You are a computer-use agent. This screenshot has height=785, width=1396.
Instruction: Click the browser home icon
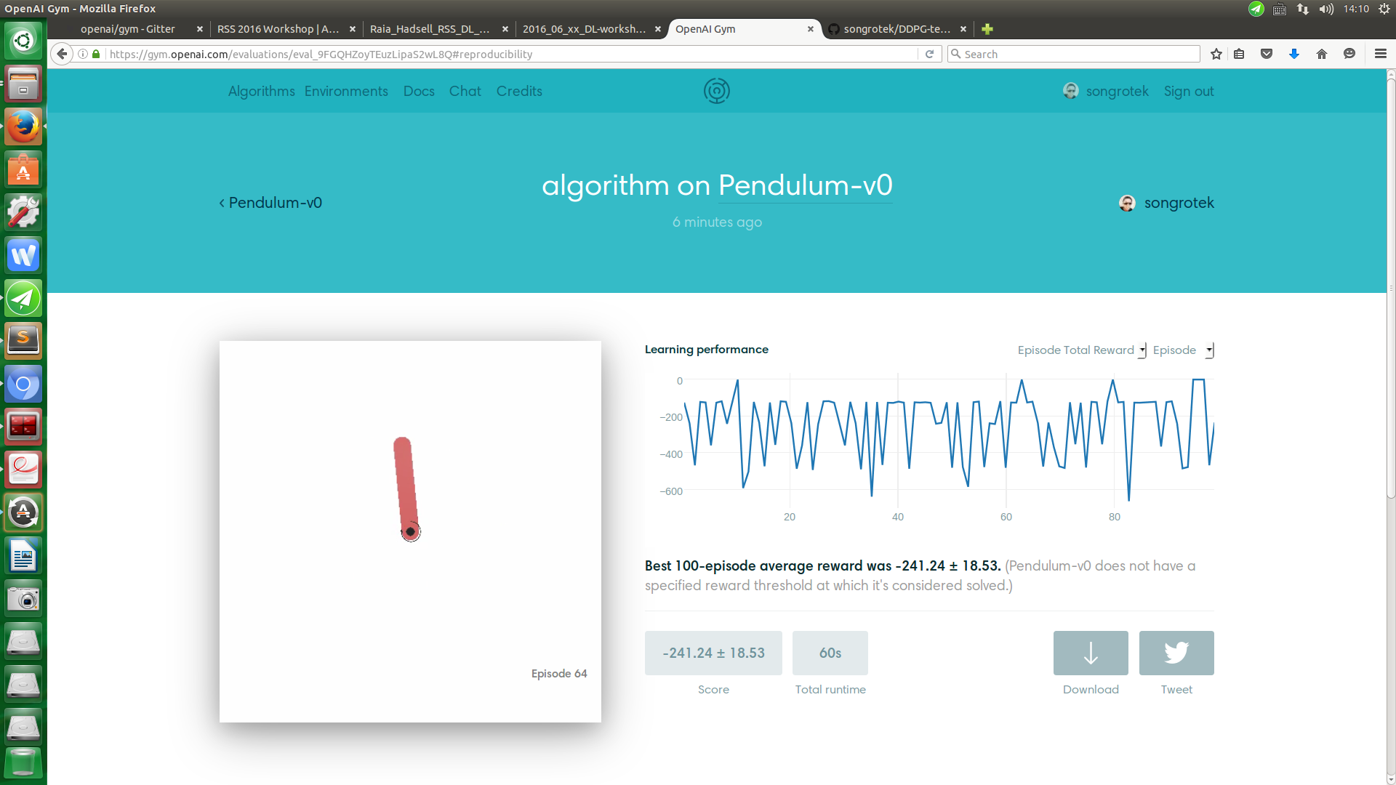pos(1321,54)
